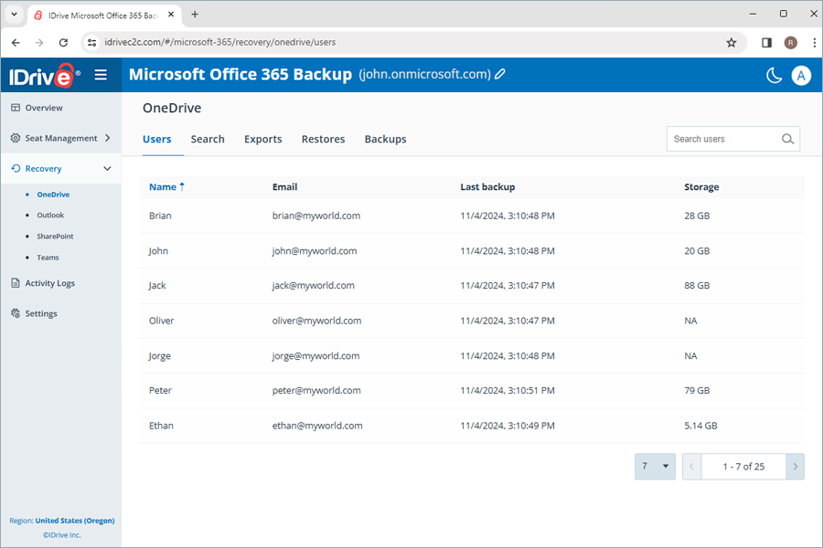Select Outlook under Recovery
823x548 pixels.
(x=50, y=215)
